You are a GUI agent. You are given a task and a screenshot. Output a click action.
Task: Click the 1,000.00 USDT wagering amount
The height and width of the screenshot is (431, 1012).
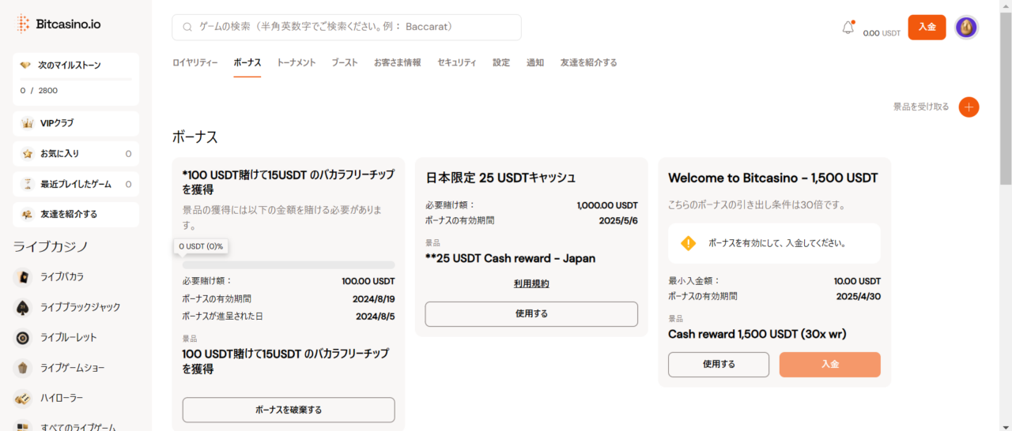point(607,205)
